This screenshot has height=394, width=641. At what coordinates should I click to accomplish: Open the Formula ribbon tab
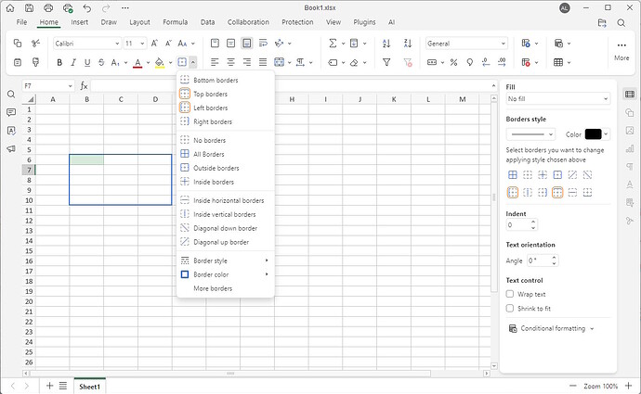click(x=175, y=21)
